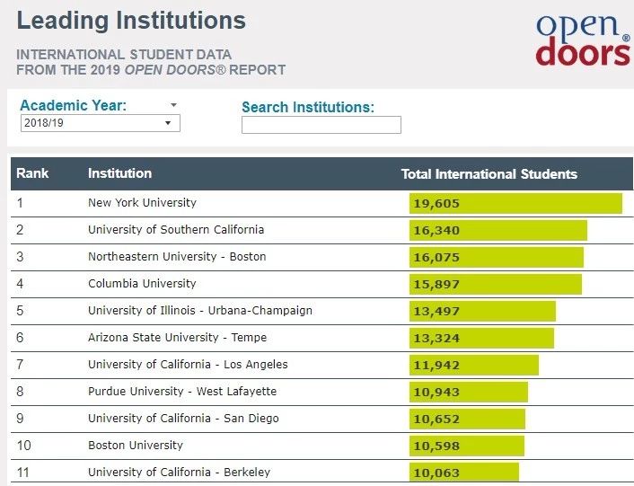The height and width of the screenshot is (486, 634).
Task: Click University of Illinois - Urbana-Champaign
Action: [200, 311]
